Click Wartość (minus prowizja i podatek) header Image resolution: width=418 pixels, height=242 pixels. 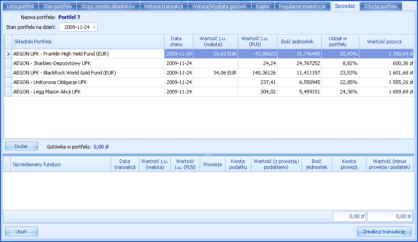click(390, 164)
